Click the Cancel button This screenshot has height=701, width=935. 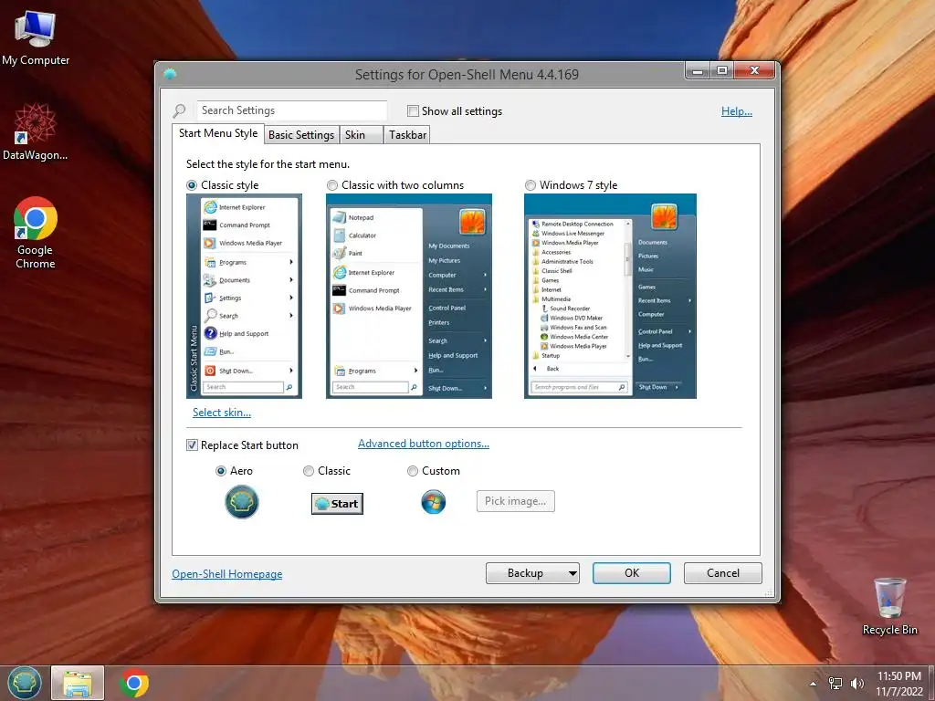[x=723, y=573]
